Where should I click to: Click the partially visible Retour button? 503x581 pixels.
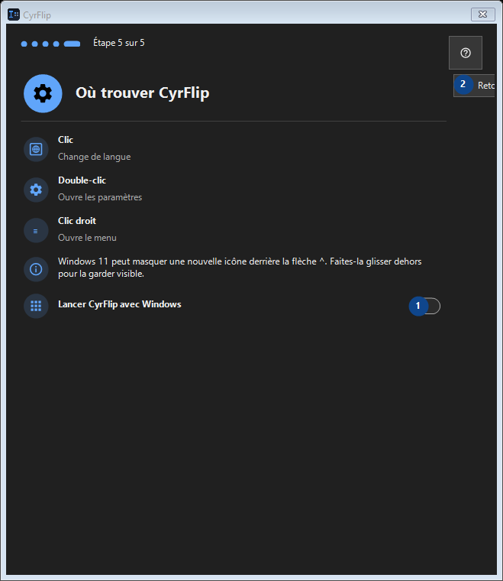tap(474, 86)
